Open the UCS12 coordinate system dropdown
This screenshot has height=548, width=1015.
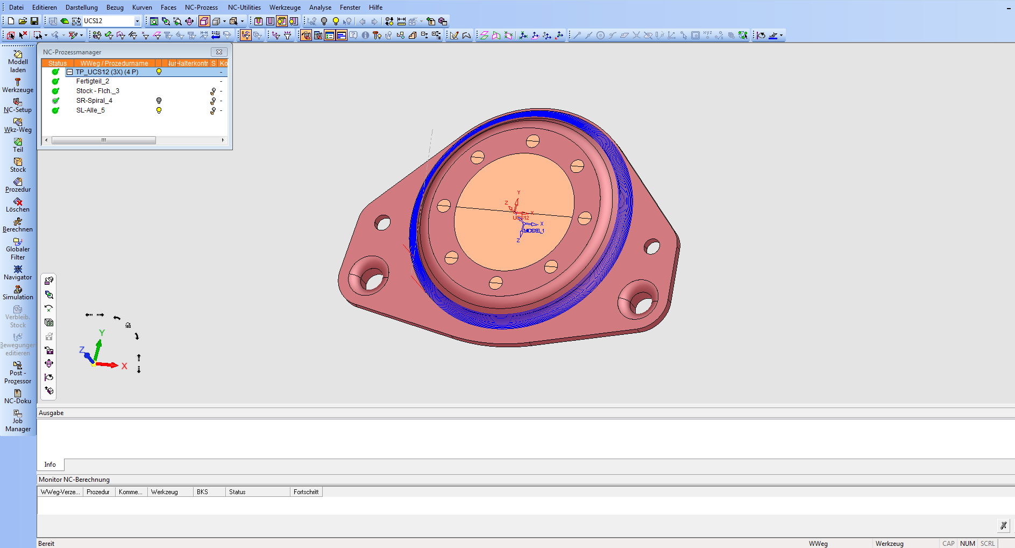tap(137, 21)
